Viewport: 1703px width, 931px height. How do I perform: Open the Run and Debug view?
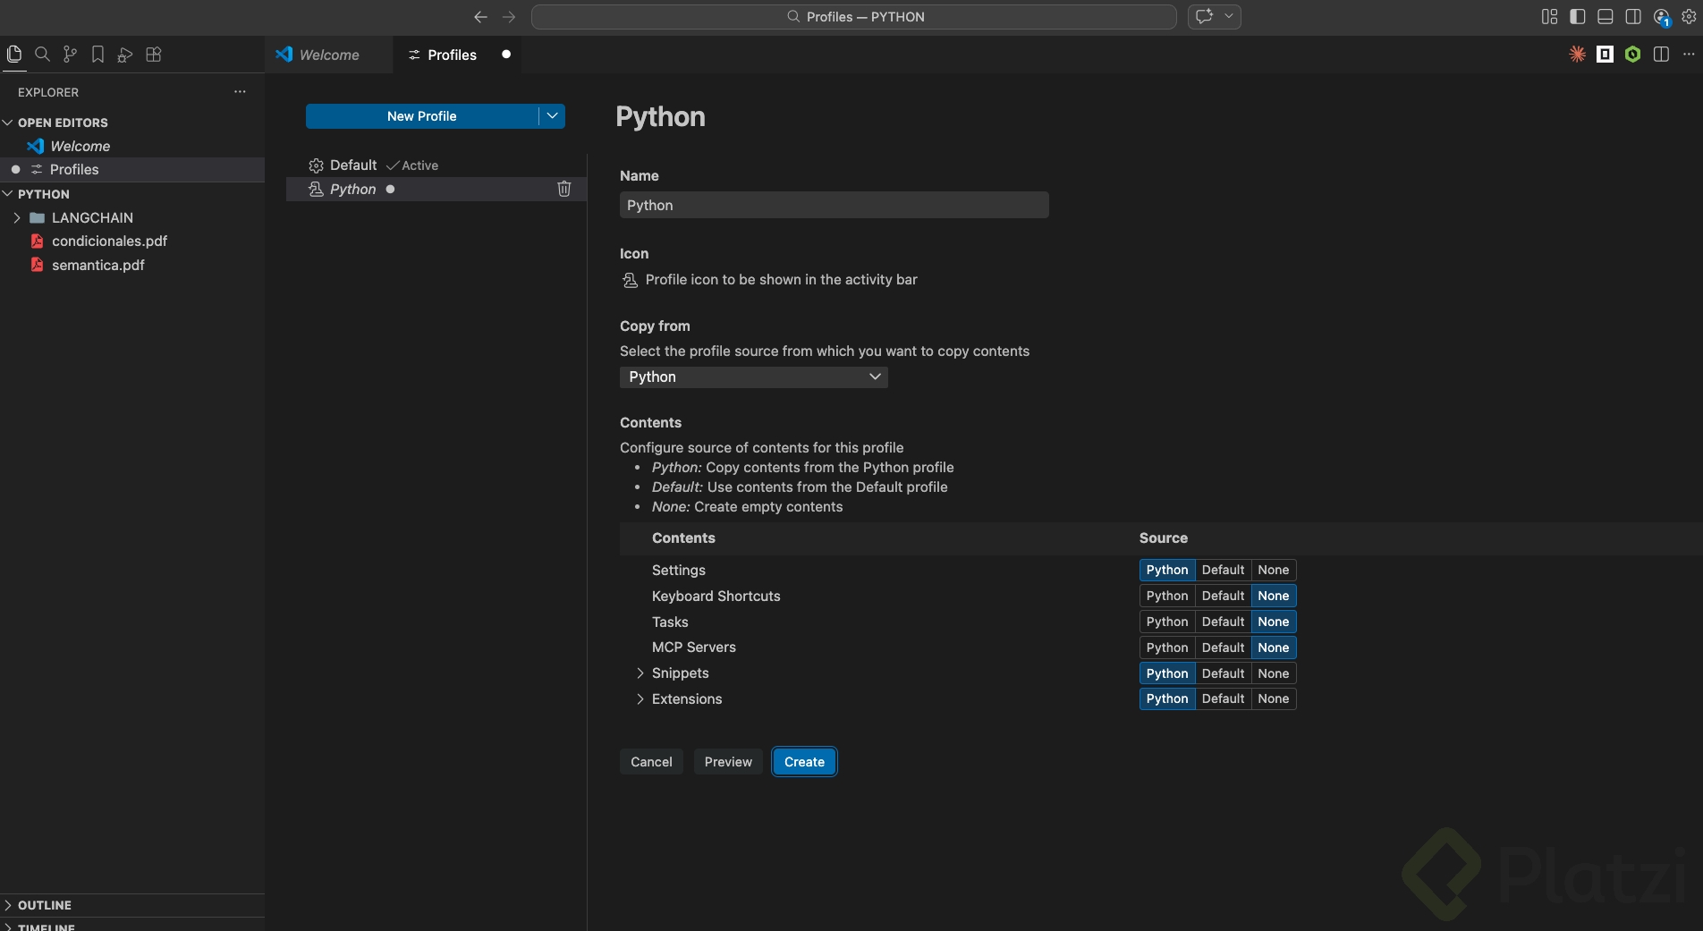(x=125, y=55)
